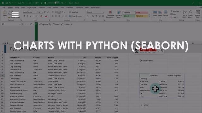This screenshot has height=113, width=202.
Task: Open Find & Select
Action: (x=190, y=14)
